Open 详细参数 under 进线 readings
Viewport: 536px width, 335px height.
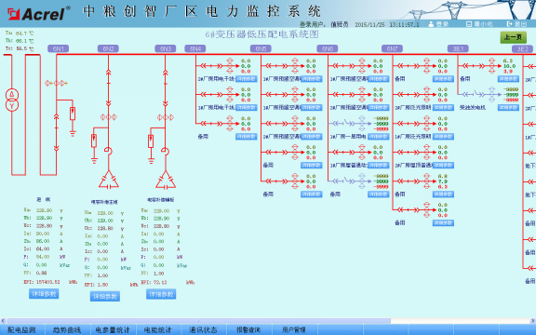pyautogui.click(x=44, y=294)
